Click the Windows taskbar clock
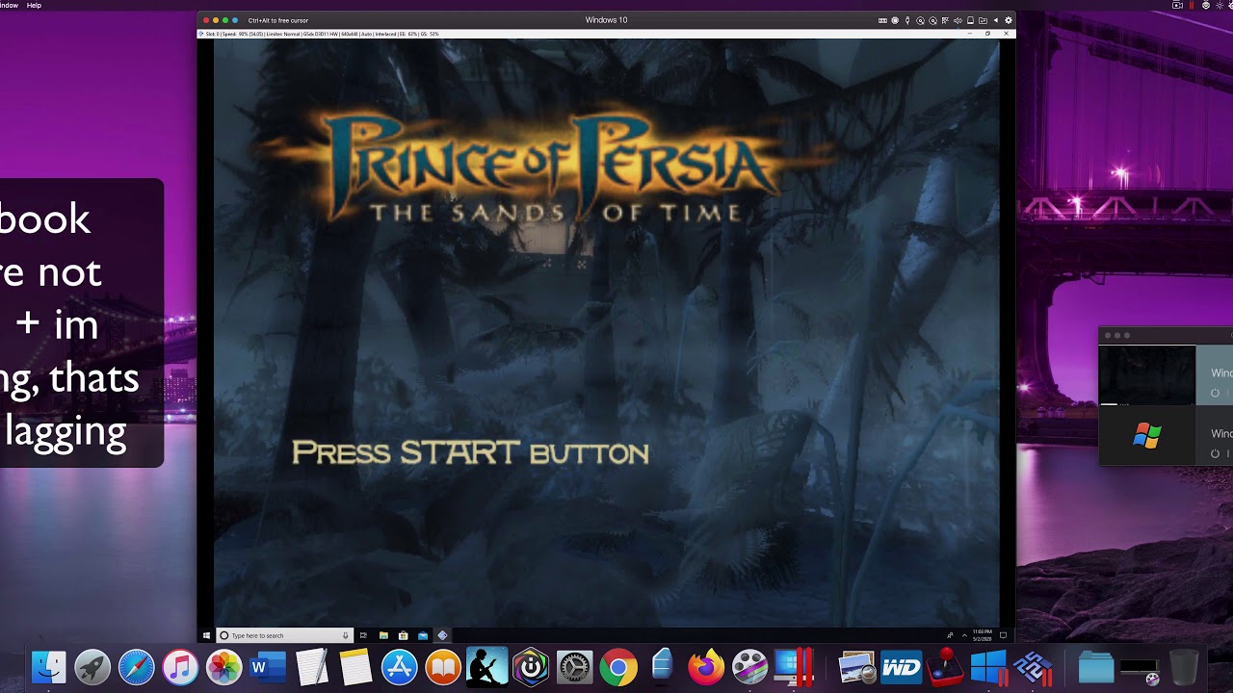The height and width of the screenshot is (693, 1233). tap(983, 635)
